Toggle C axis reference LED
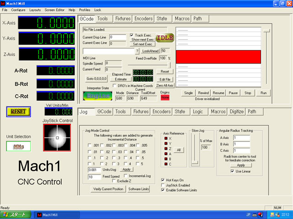This screenshot has width=293, height=219. pyautogui.click(x=166, y=164)
